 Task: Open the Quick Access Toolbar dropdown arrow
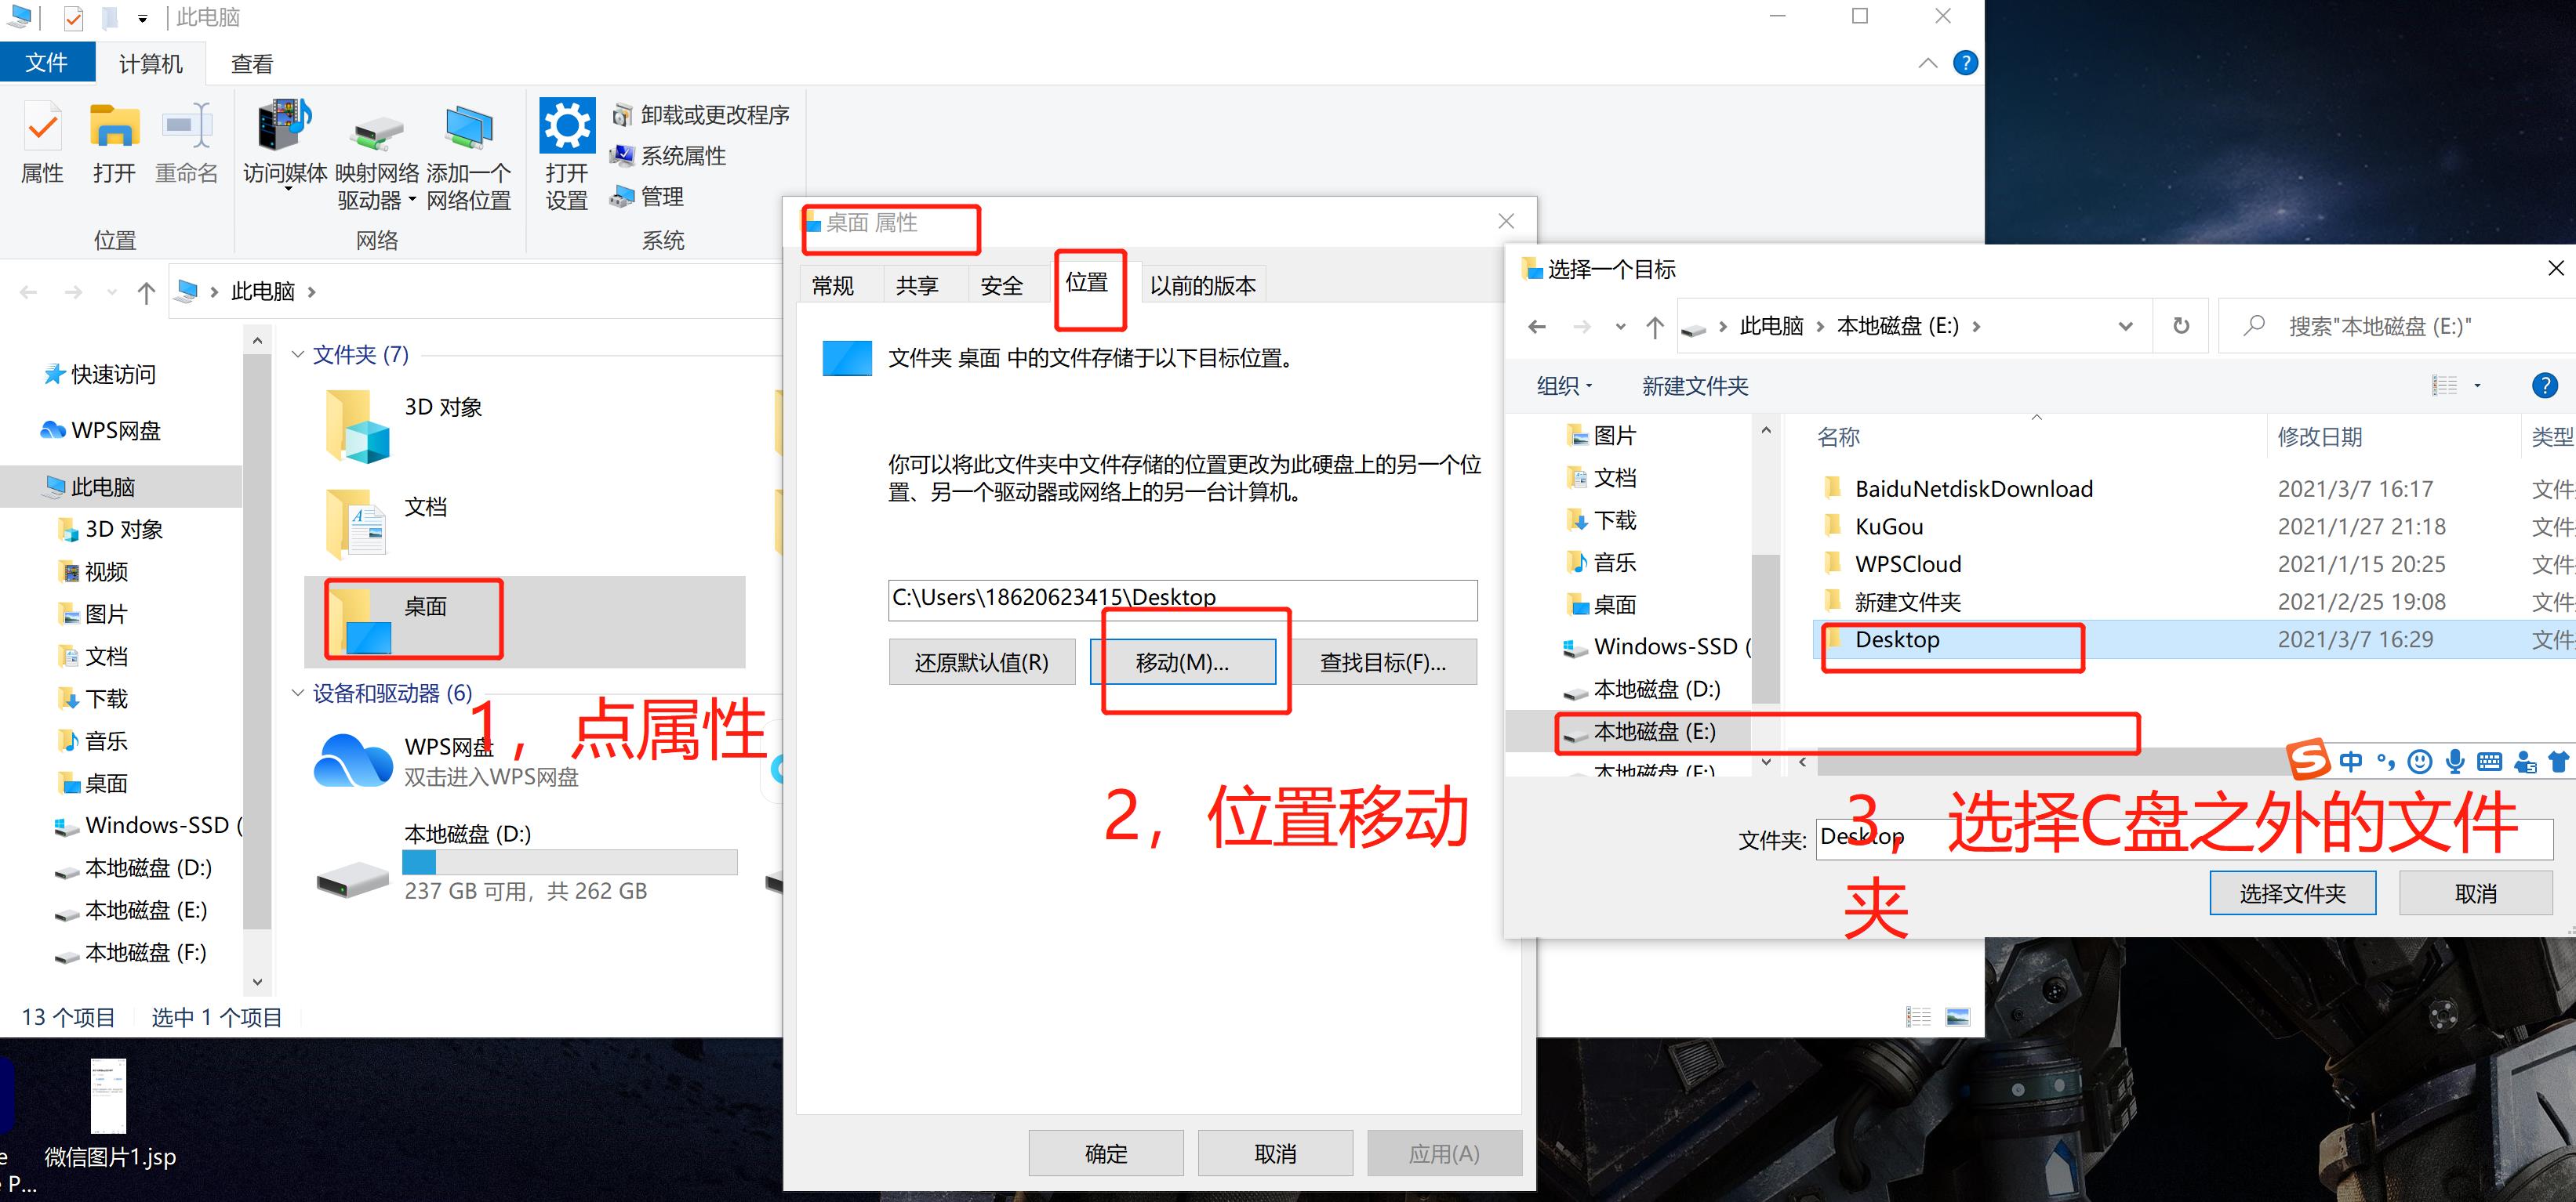(x=143, y=17)
